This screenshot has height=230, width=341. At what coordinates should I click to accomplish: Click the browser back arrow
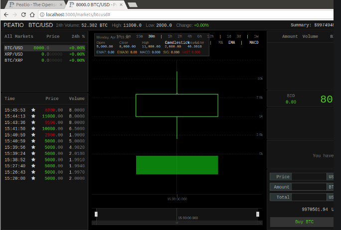pyautogui.click(x=6, y=14)
